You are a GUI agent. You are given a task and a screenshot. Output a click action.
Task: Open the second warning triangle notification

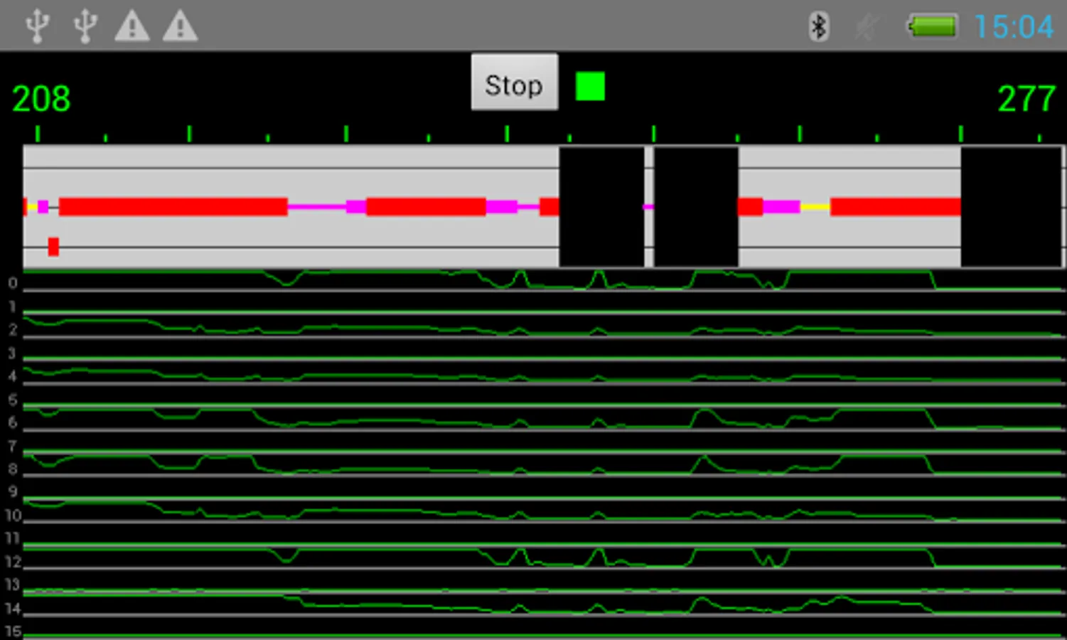tap(181, 26)
